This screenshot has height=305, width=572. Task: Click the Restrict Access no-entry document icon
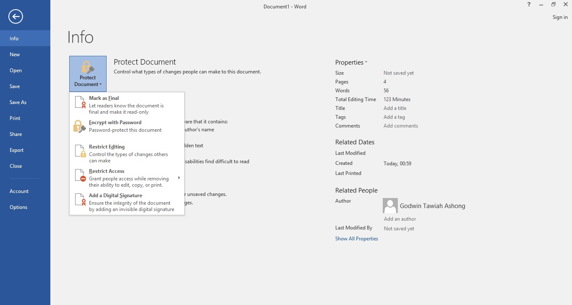pyautogui.click(x=80, y=175)
